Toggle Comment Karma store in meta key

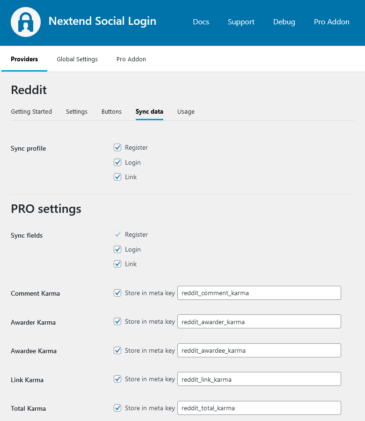(117, 293)
